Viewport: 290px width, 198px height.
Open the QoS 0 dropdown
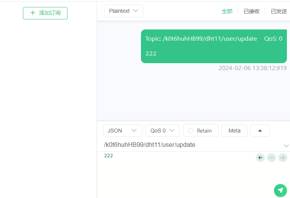pos(162,131)
